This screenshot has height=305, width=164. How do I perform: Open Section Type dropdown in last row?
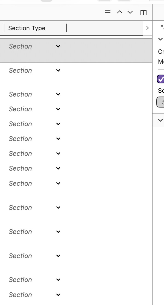[x=58, y=295]
